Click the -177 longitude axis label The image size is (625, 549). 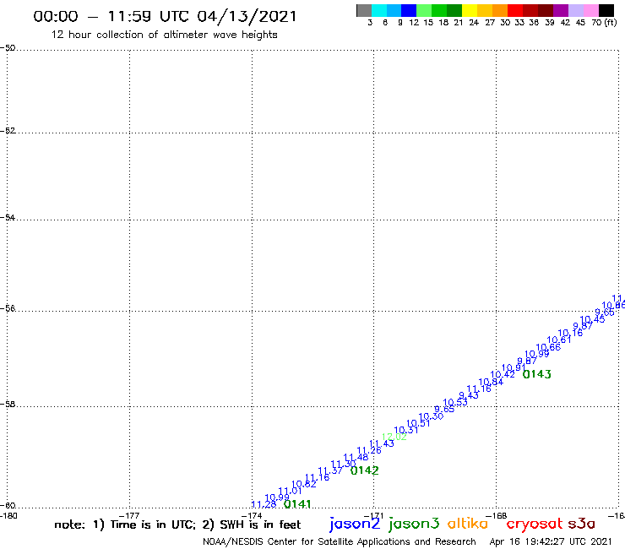129,515
